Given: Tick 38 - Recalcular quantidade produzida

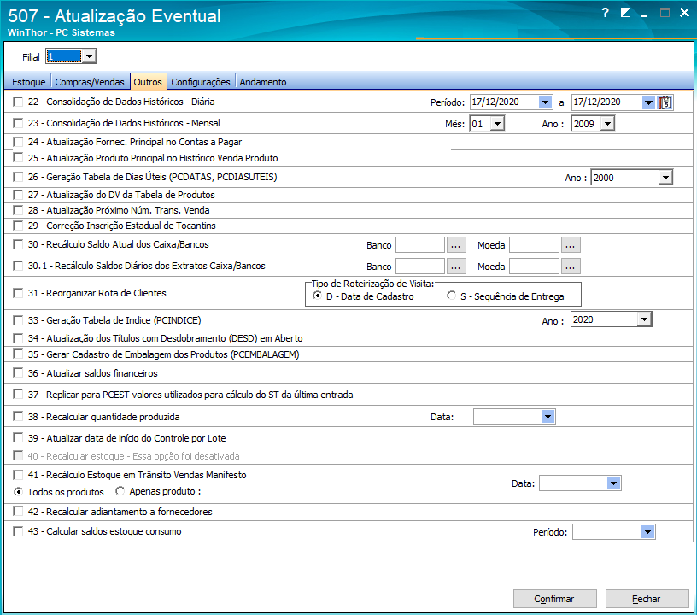Looking at the screenshot, I should point(18,417).
